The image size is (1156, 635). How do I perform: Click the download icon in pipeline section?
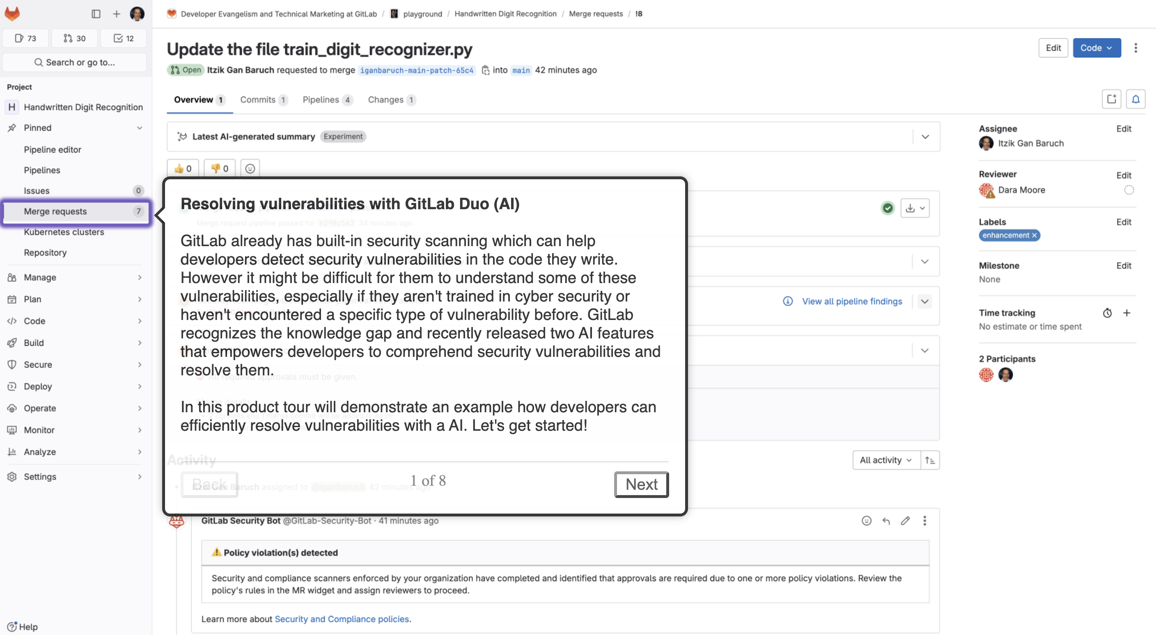(x=910, y=207)
